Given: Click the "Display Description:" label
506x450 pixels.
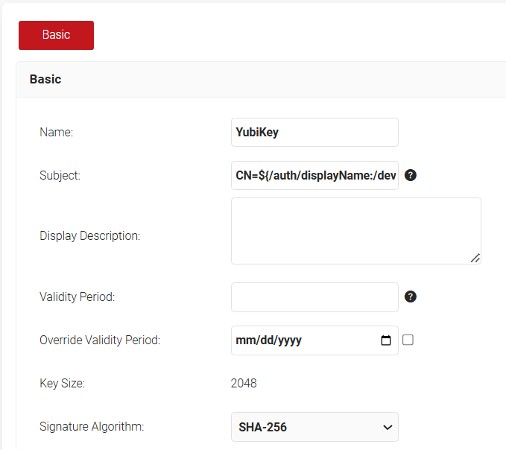Looking at the screenshot, I should (89, 235).
